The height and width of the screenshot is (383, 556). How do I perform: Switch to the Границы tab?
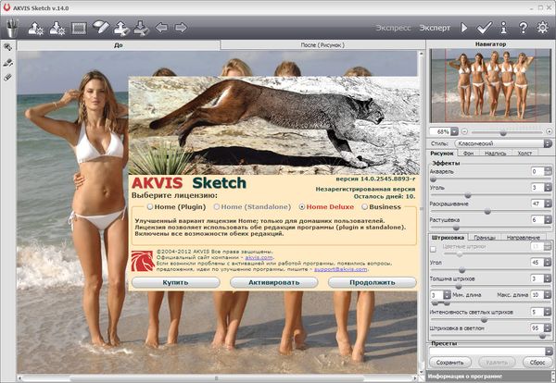485,238
